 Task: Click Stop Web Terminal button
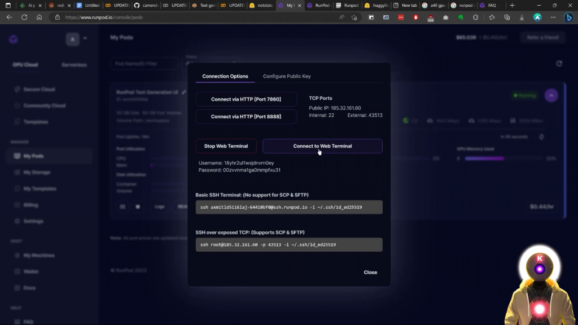(226, 146)
